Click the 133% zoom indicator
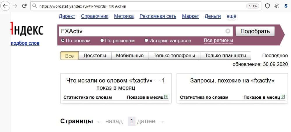291x132 pixels. click(x=253, y=6)
